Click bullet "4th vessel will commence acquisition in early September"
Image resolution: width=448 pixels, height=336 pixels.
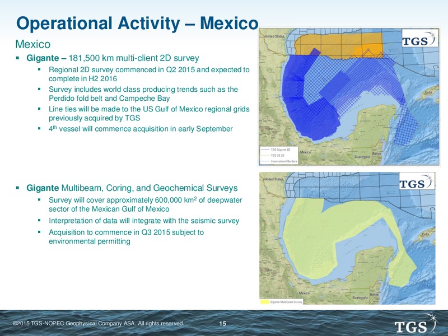click(141, 129)
